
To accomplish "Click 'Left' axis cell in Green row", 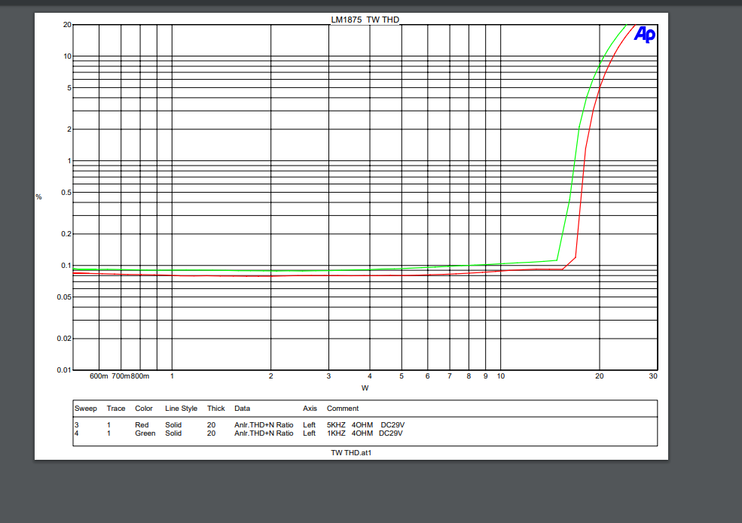I will click(310, 433).
